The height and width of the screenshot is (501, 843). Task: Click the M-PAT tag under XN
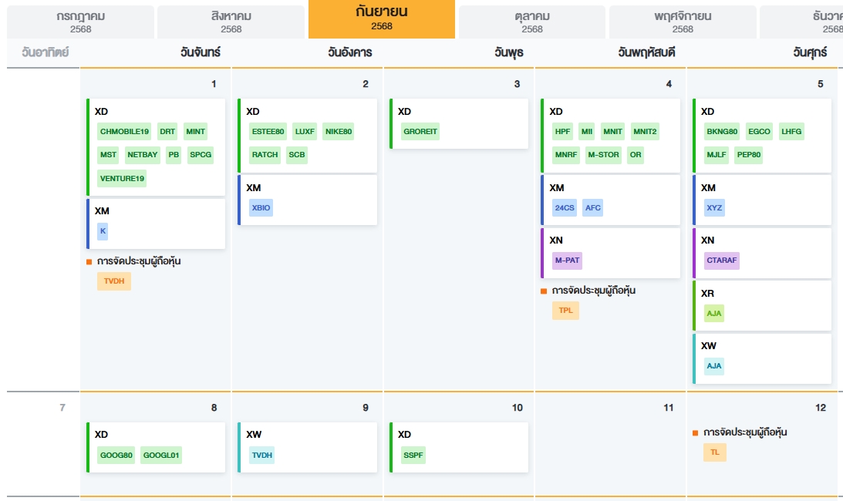click(x=567, y=260)
